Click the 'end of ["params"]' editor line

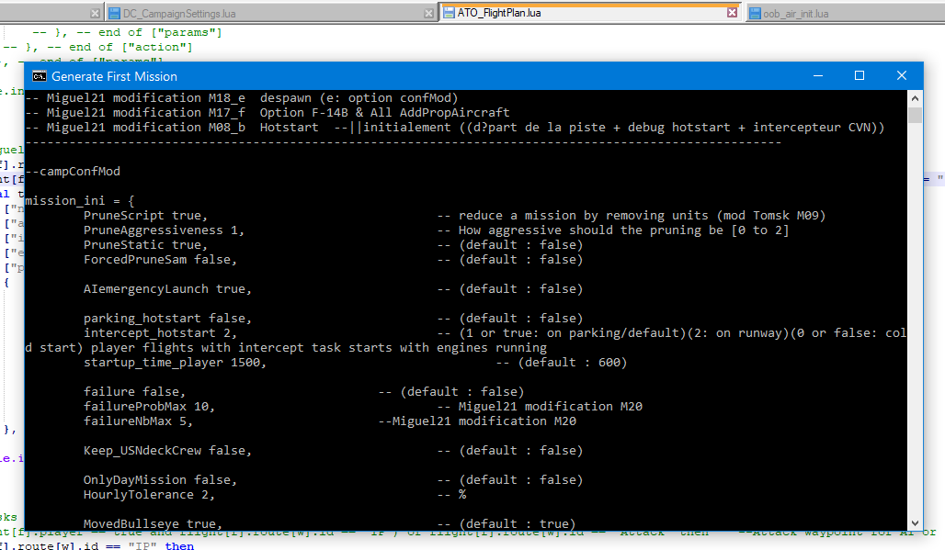point(127,32)
